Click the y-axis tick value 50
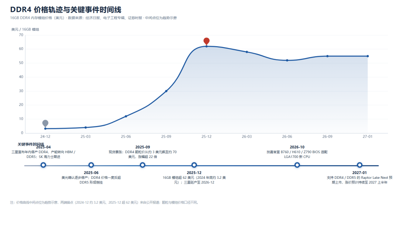The height and width of the screenshot is (226, 403). point(21,63)
